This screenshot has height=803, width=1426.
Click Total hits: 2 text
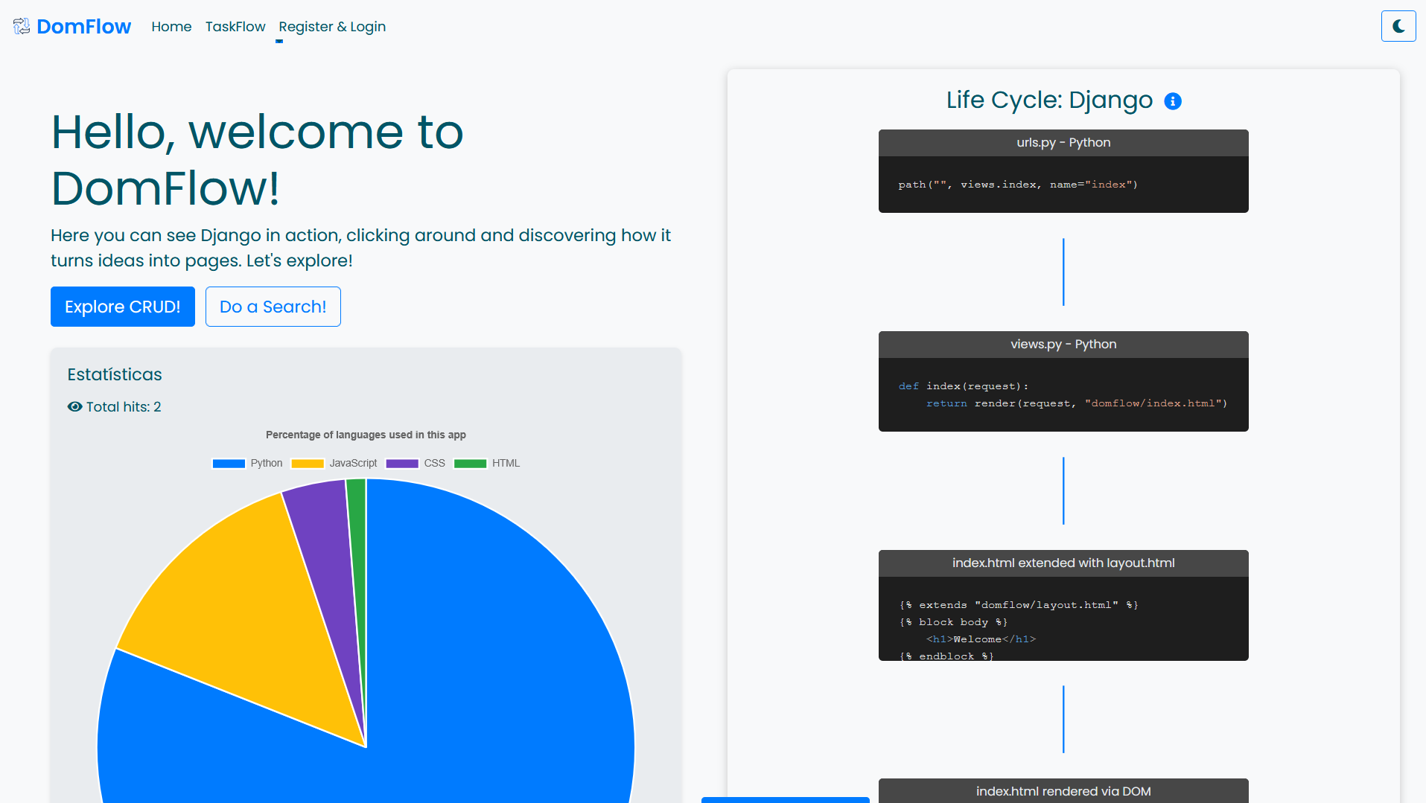(124, 407)
